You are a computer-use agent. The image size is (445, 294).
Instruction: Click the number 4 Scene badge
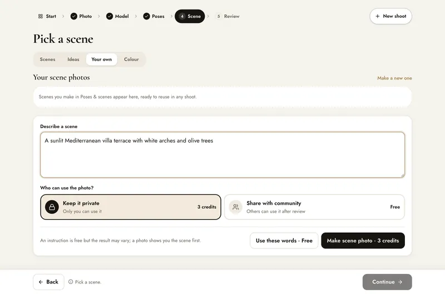(182, 16)
